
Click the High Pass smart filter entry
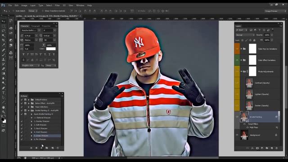254,127
